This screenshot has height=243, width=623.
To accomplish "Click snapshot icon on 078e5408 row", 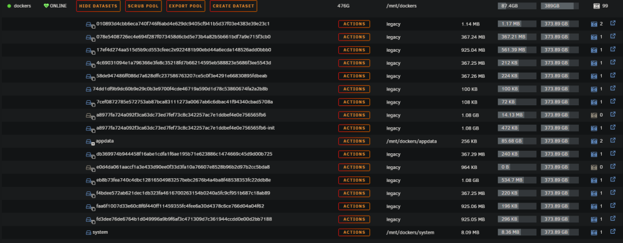I will pyautogui.click(x=594, y=37).
